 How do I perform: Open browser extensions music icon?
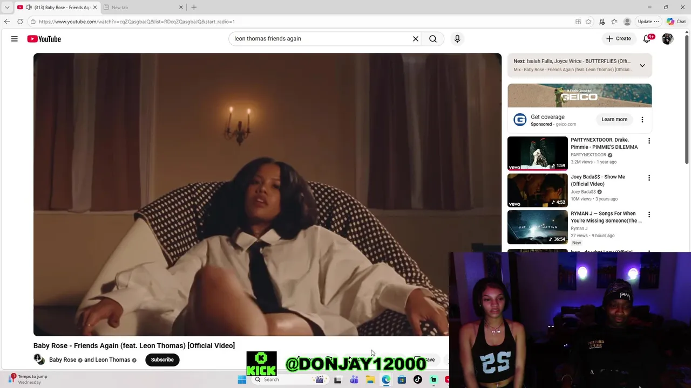602,22
